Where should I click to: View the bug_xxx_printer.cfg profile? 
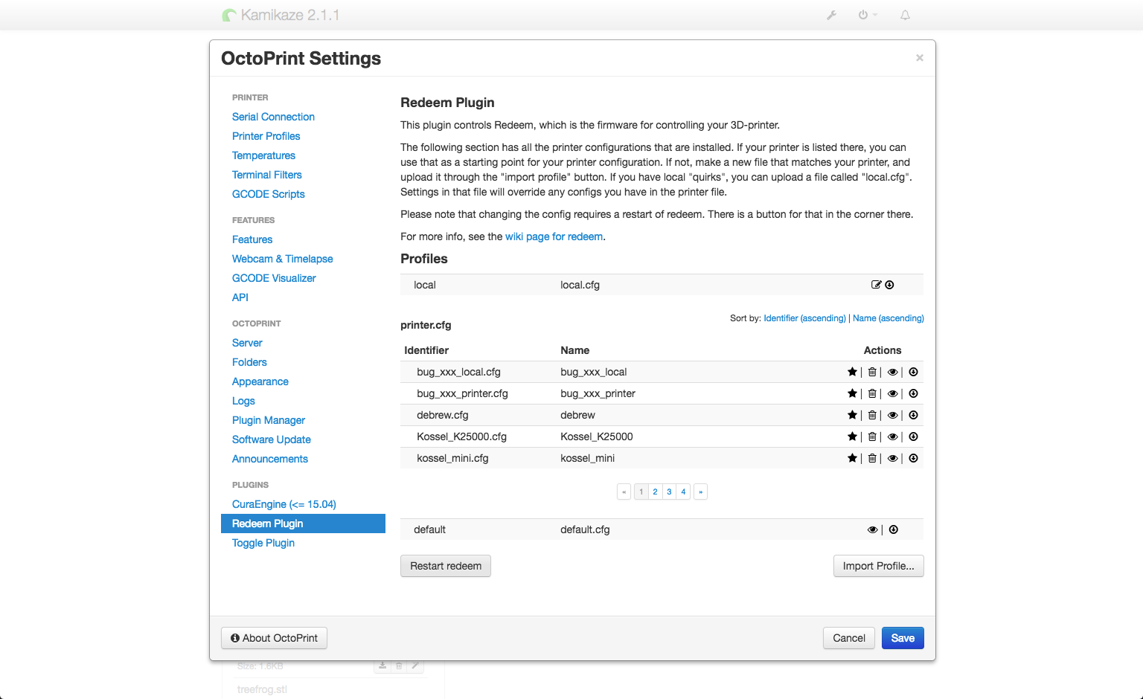pyautogui.click(x=892, y=393)
